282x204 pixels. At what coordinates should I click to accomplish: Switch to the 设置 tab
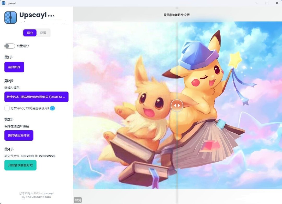click(43, 33)
